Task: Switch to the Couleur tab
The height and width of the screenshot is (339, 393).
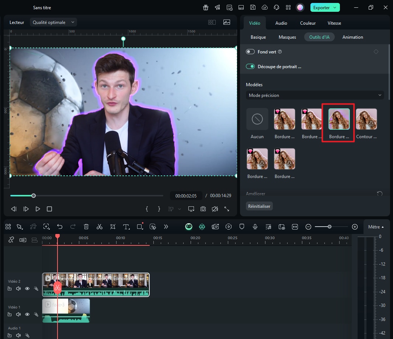Action: (308, 23)
